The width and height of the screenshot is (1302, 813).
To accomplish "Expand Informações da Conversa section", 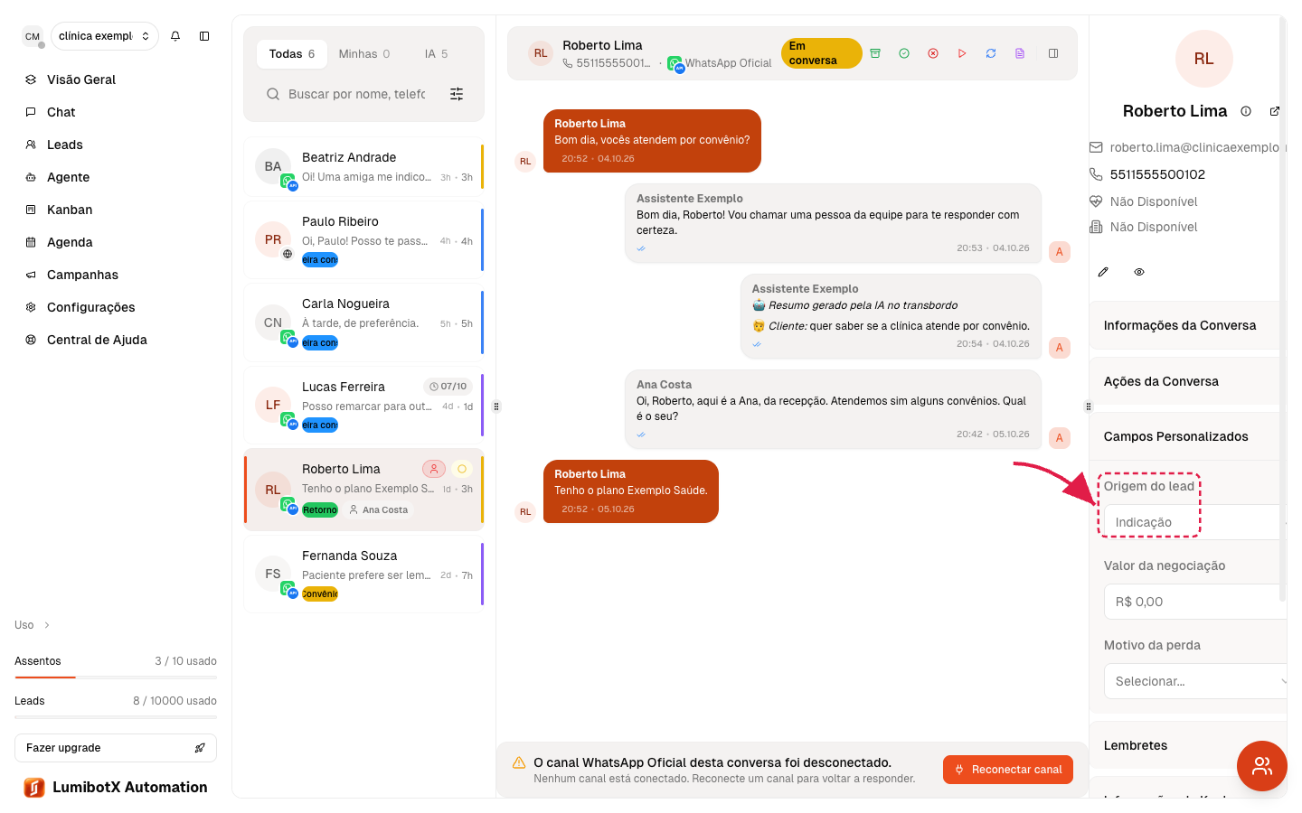I will pyautogui.click(x=1187, y=325).
